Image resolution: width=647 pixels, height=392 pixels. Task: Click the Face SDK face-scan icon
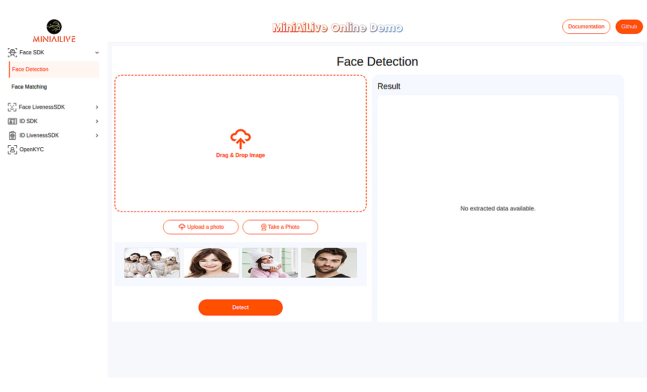[x=12, y=52]
